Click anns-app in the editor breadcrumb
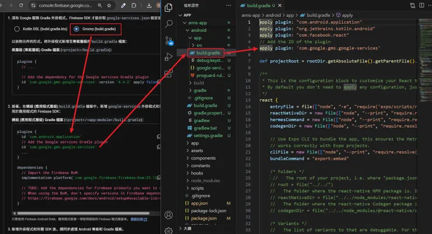The height and width of the screenshot is (234, 432). coord(250,15)
